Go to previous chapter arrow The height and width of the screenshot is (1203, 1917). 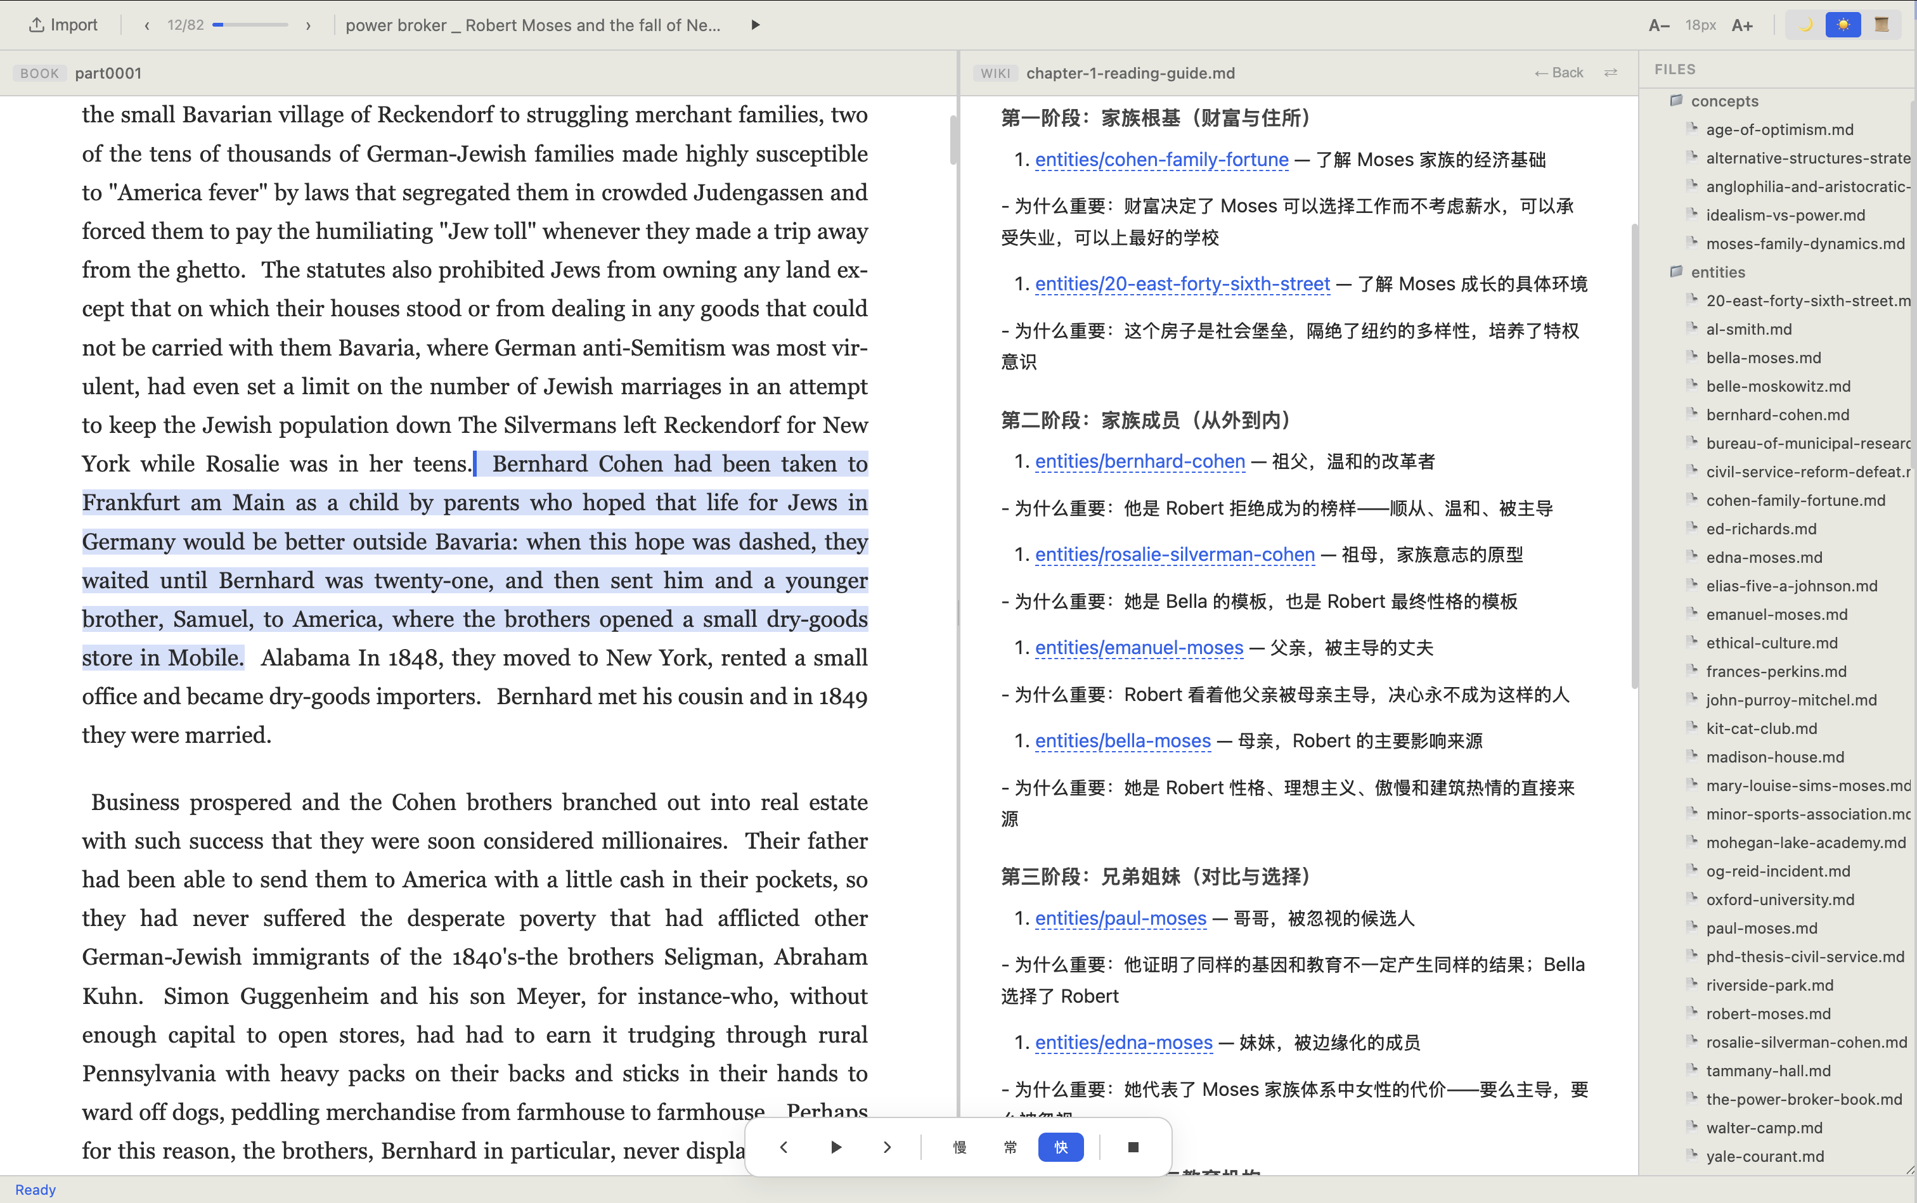147,25
